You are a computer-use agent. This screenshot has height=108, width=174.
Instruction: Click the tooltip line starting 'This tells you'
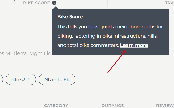coord(110,27)
